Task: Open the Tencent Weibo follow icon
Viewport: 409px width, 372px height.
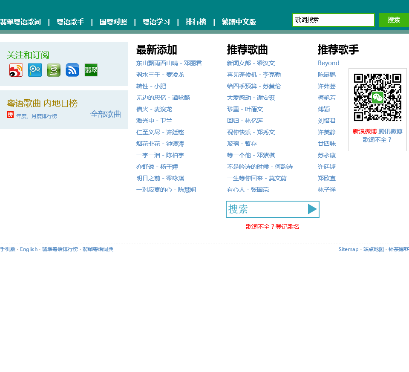Action: [x=35, y=70]
